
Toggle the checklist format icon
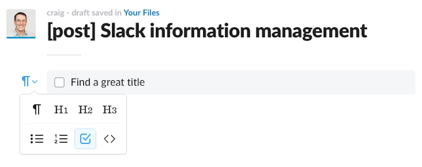click(x=85, y=139)
